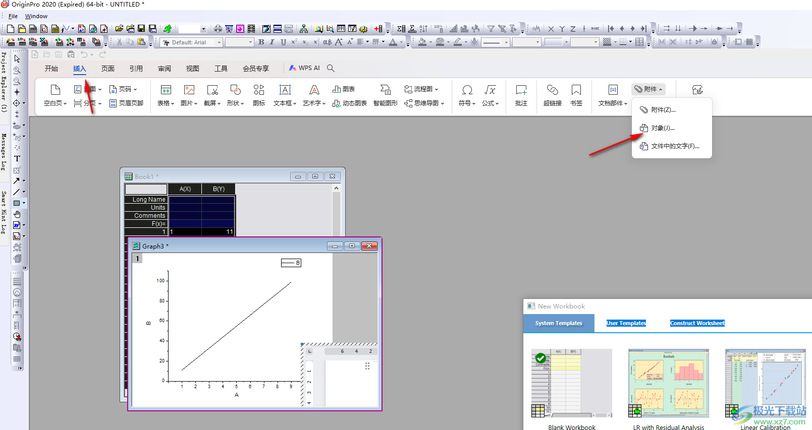Toggle underline formatting in Origin toolbar
This screenshot has height=430, width=812.
[283, 42]
